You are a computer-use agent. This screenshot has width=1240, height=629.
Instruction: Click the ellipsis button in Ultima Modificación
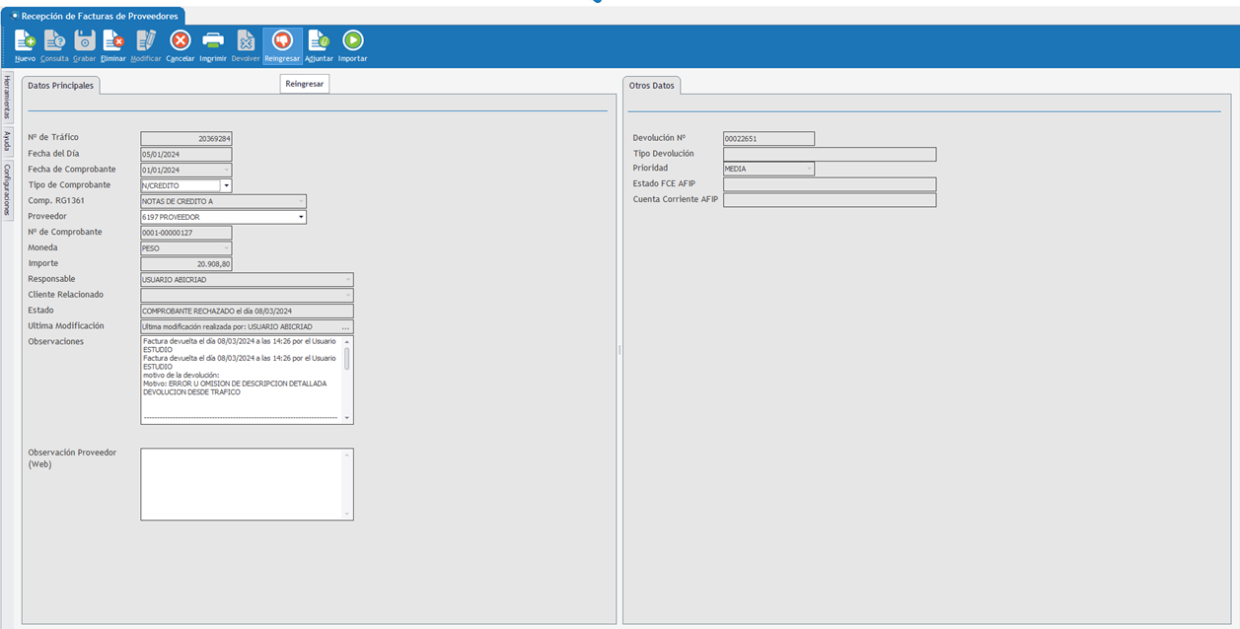click(x=345, y=326)
